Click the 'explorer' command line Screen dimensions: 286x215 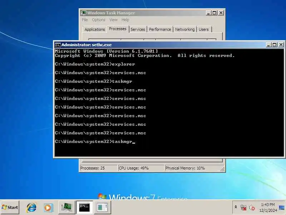tap(95, 64)
